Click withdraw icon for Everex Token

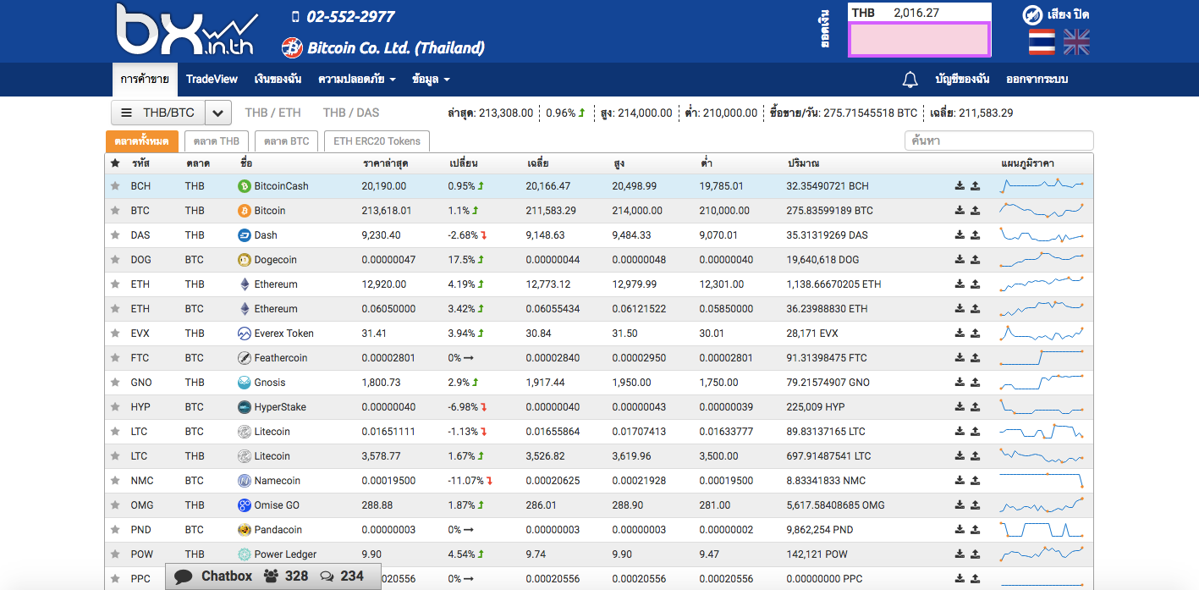(975, 334)
